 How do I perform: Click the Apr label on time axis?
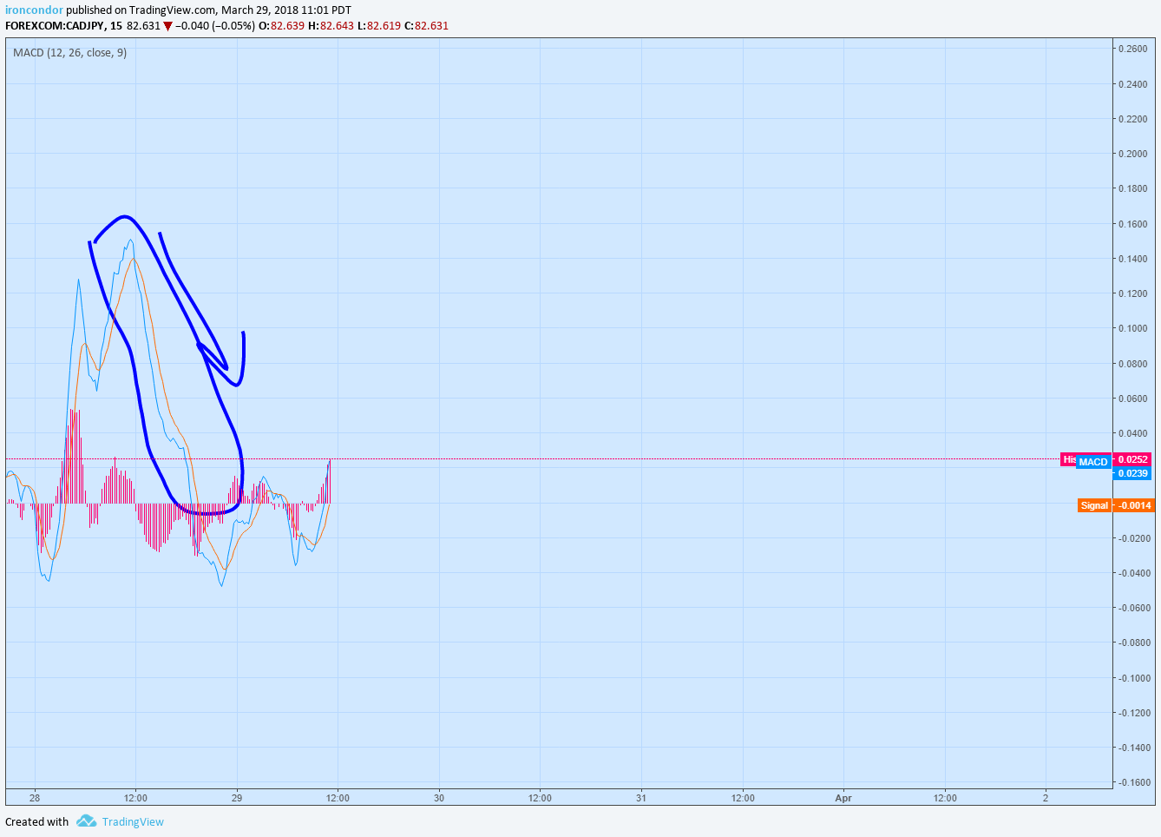coord(843,798)
